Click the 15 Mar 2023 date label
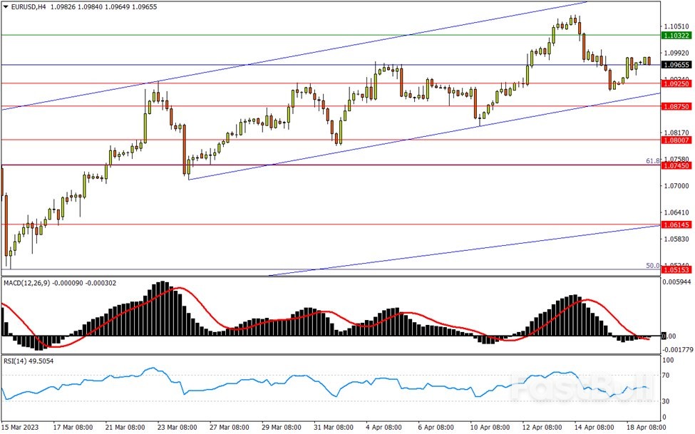This screenshot has width=695, height=434. (21, 428)
